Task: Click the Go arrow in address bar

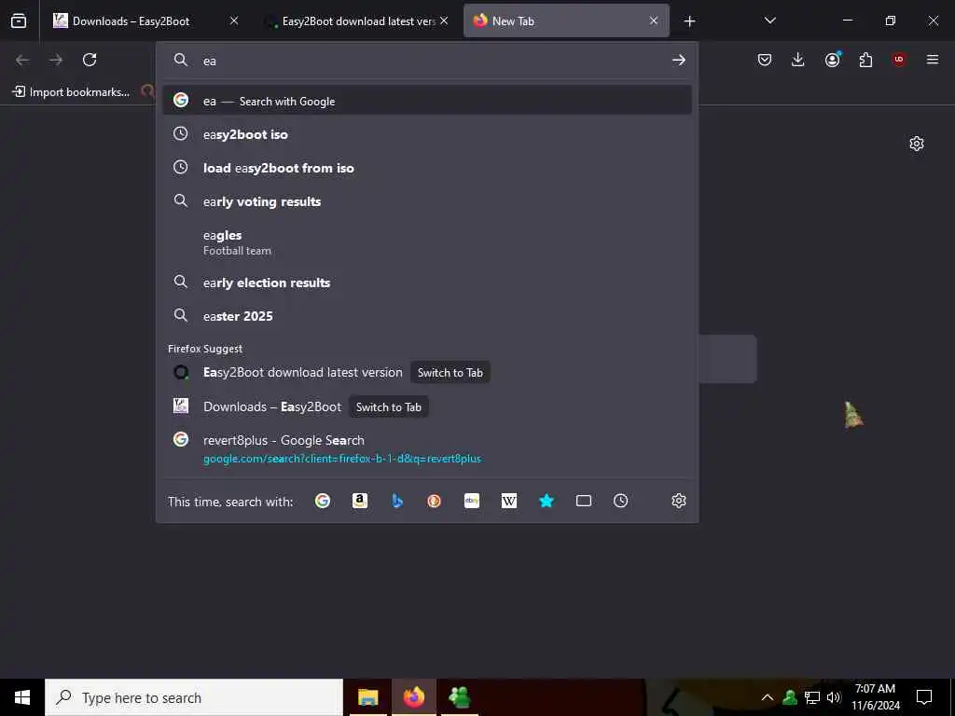Action: pyautogui.click(x=679, y=61)
